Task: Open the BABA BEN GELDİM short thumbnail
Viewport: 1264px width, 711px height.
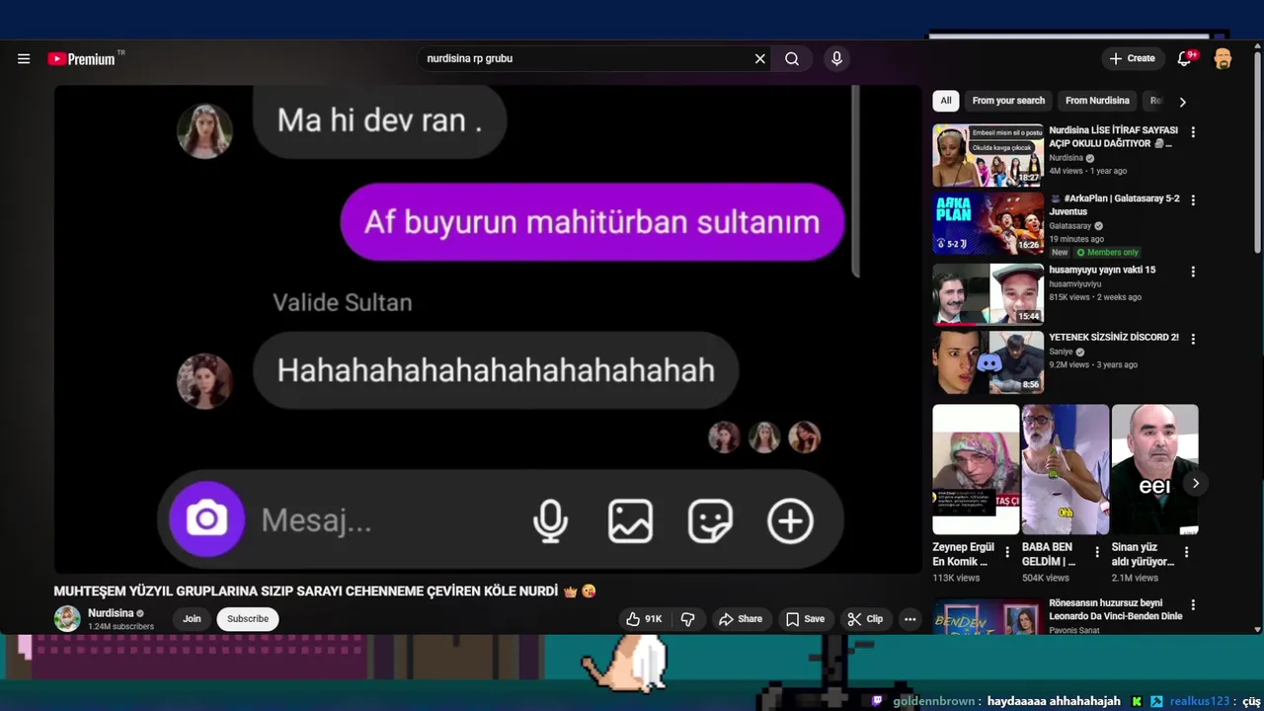Action: click(1065, 469)
